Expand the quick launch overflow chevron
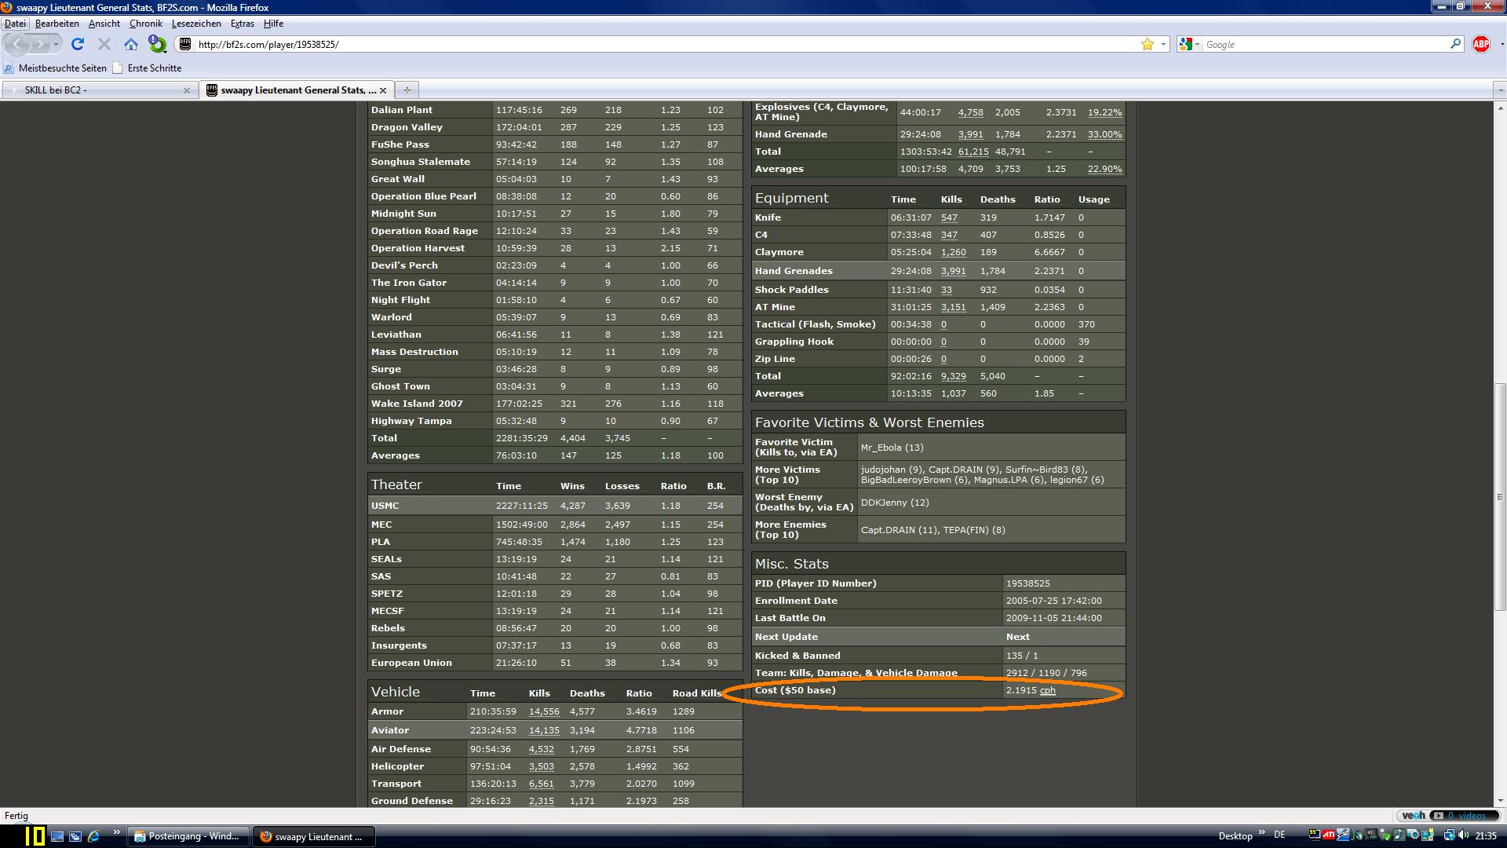1507x848 pixels. coord(116,832)
